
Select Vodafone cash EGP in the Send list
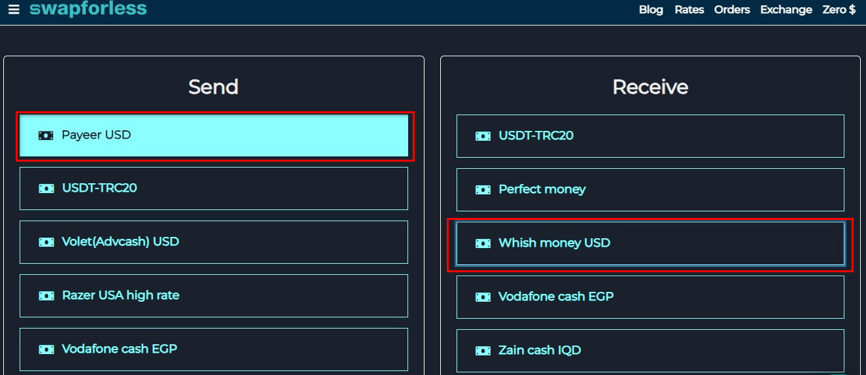pos(214,349)
